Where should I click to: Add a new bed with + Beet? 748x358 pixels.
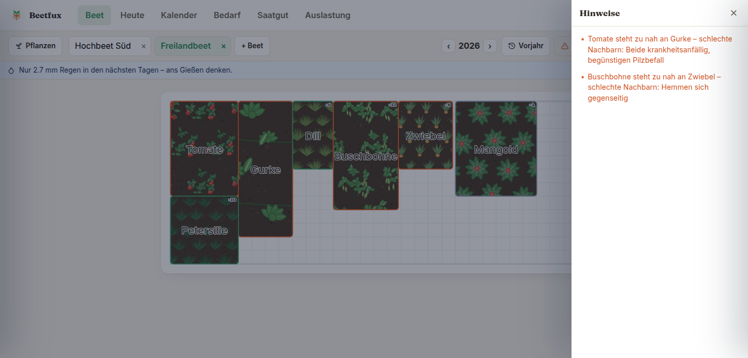coord(252,46)
